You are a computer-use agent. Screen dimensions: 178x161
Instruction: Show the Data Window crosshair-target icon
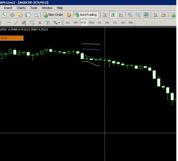[x=12, y=15]
